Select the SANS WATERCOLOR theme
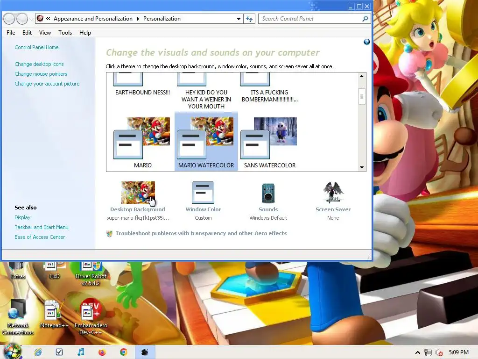Image resolution: width=478 pixels, height=359 pixels. coord(269,143)
